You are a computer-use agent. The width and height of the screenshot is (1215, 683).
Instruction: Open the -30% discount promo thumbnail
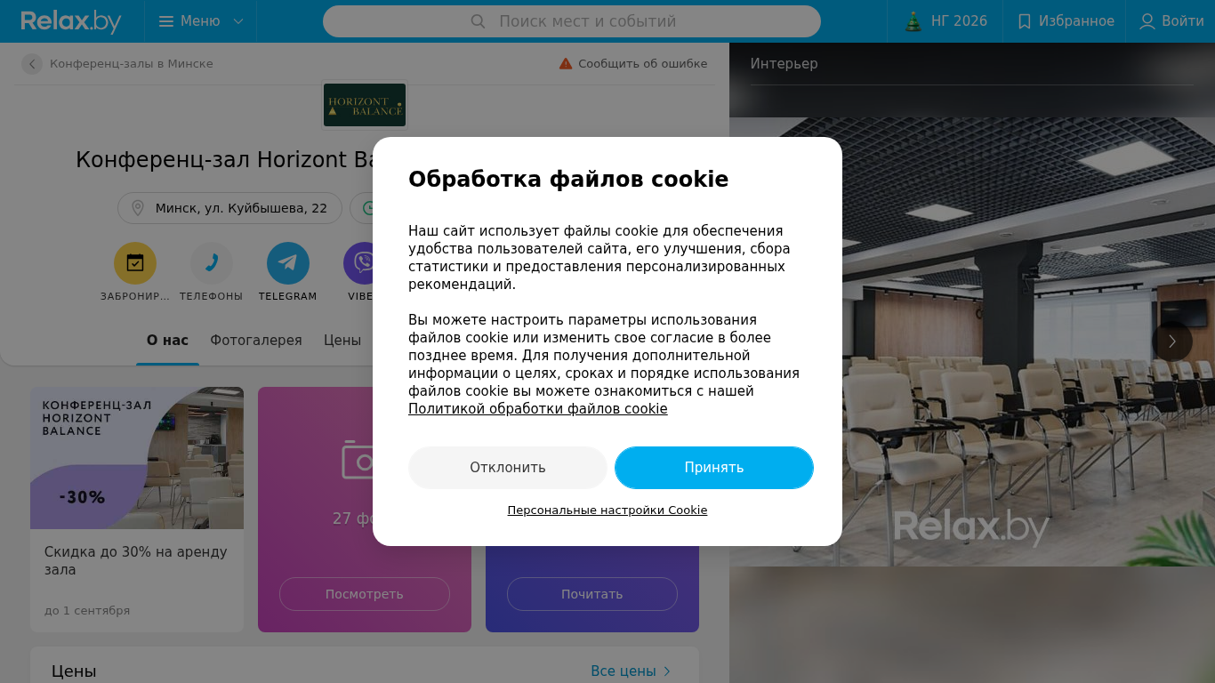[x=137, y=458]
